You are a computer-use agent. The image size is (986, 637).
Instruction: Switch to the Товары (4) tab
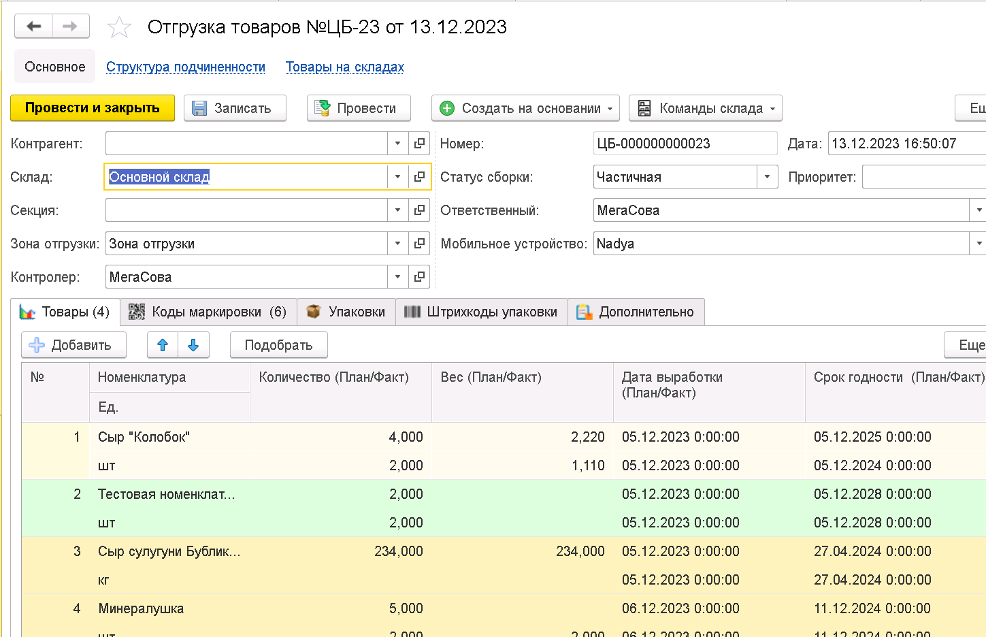pos(65,312)
